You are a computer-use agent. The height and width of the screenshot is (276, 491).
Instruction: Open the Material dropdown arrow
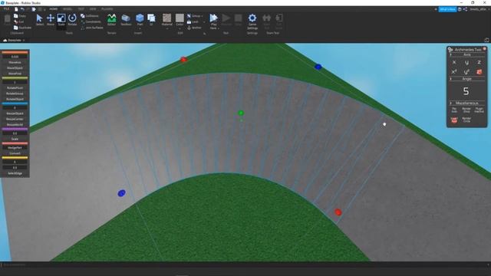coord(167,28)
